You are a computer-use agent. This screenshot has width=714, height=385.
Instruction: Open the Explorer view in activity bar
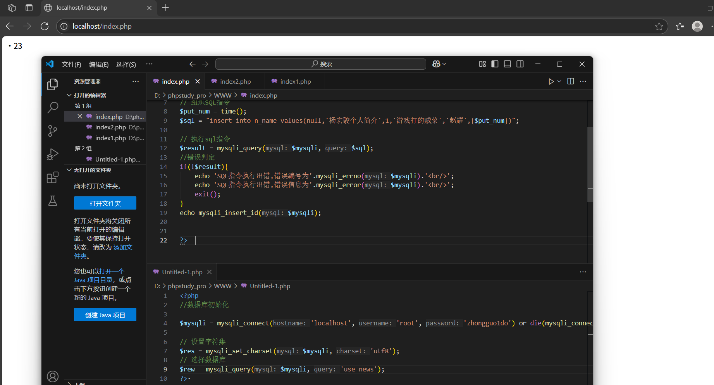click(x=53, y=84)
